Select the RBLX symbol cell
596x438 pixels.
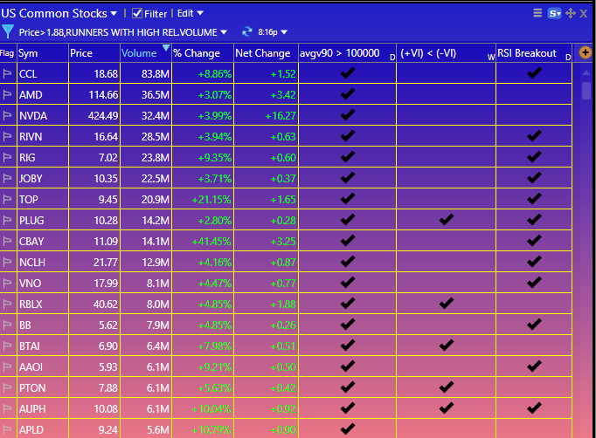click(43, 304)
